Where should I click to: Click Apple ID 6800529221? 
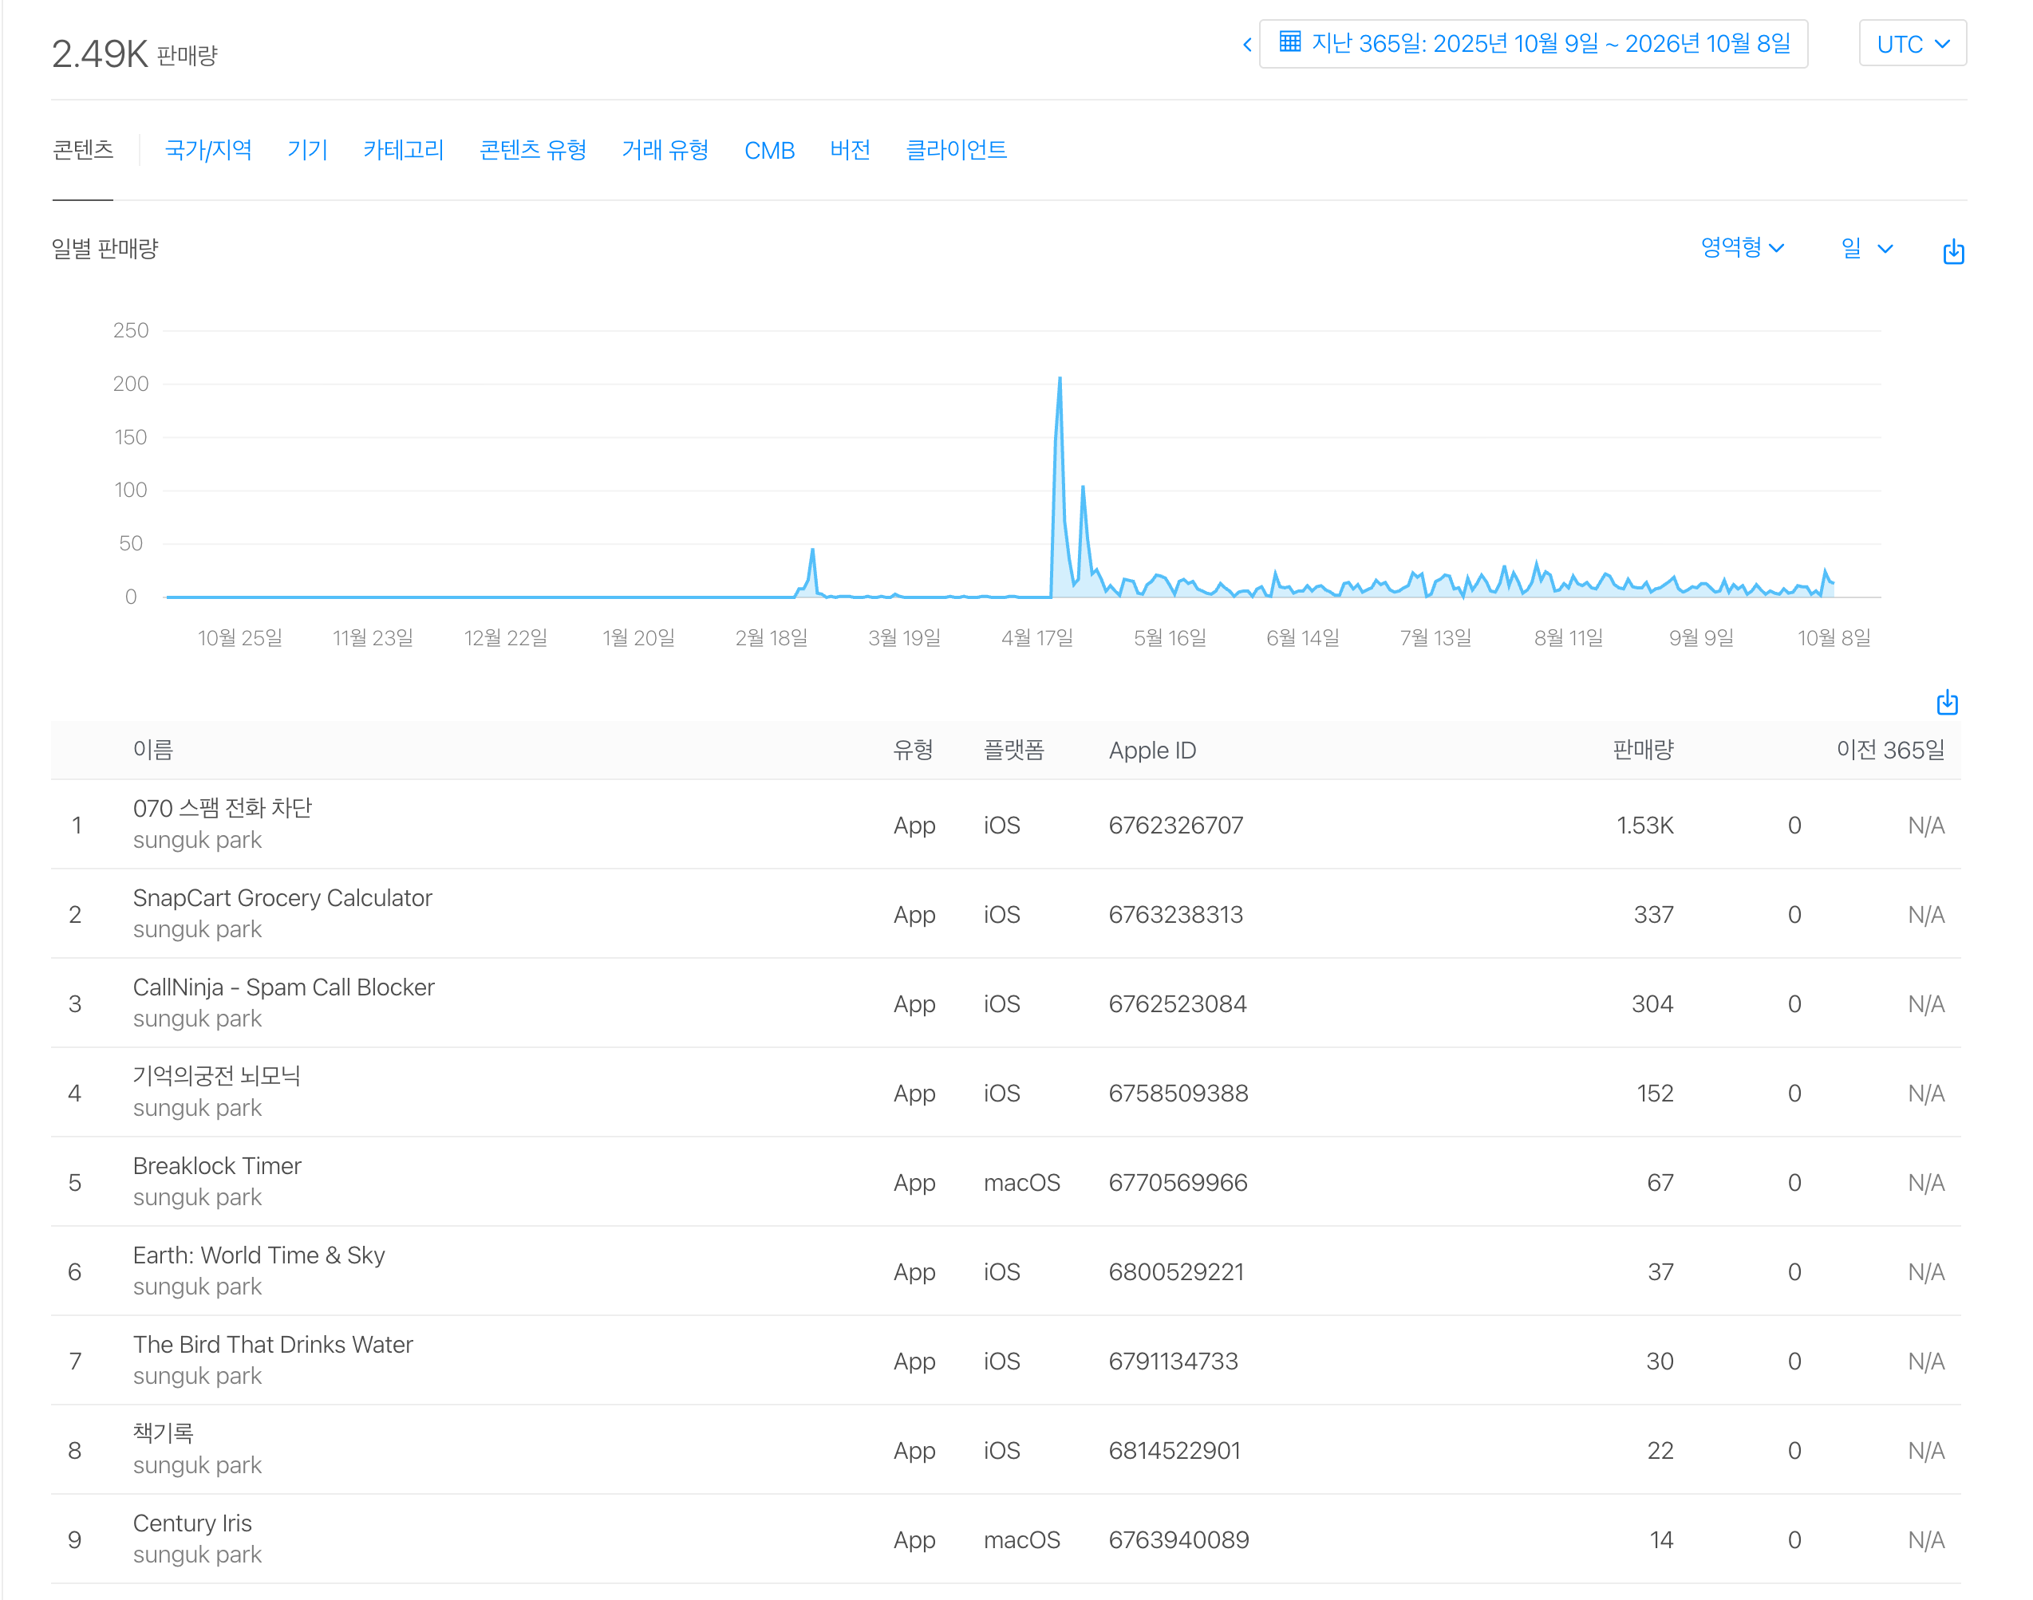click(x=1176, y=1272)
